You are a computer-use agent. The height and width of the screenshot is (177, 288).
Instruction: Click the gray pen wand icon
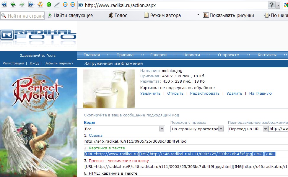(57, 5)
